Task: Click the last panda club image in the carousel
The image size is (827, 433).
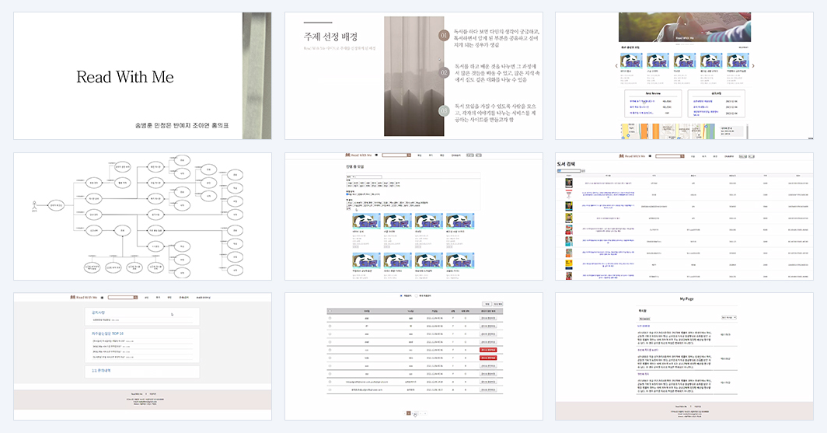Action: (738, 60)
